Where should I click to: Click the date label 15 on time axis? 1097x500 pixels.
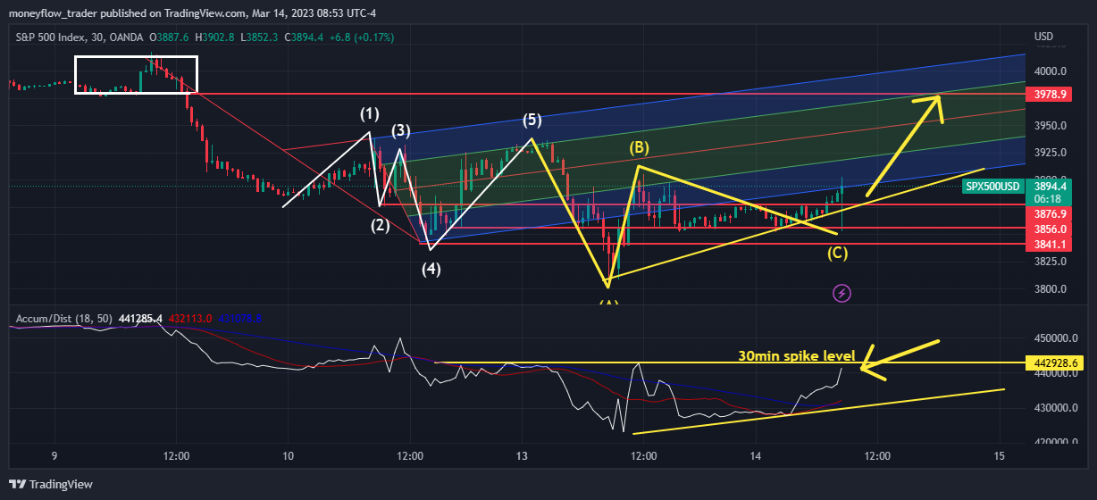tap(1000, 456)
